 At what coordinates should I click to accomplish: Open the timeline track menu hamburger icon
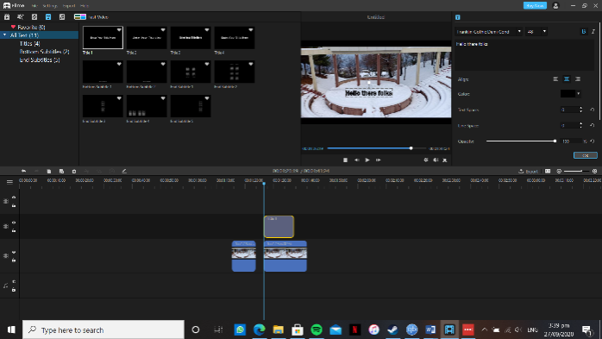[9, 182]
